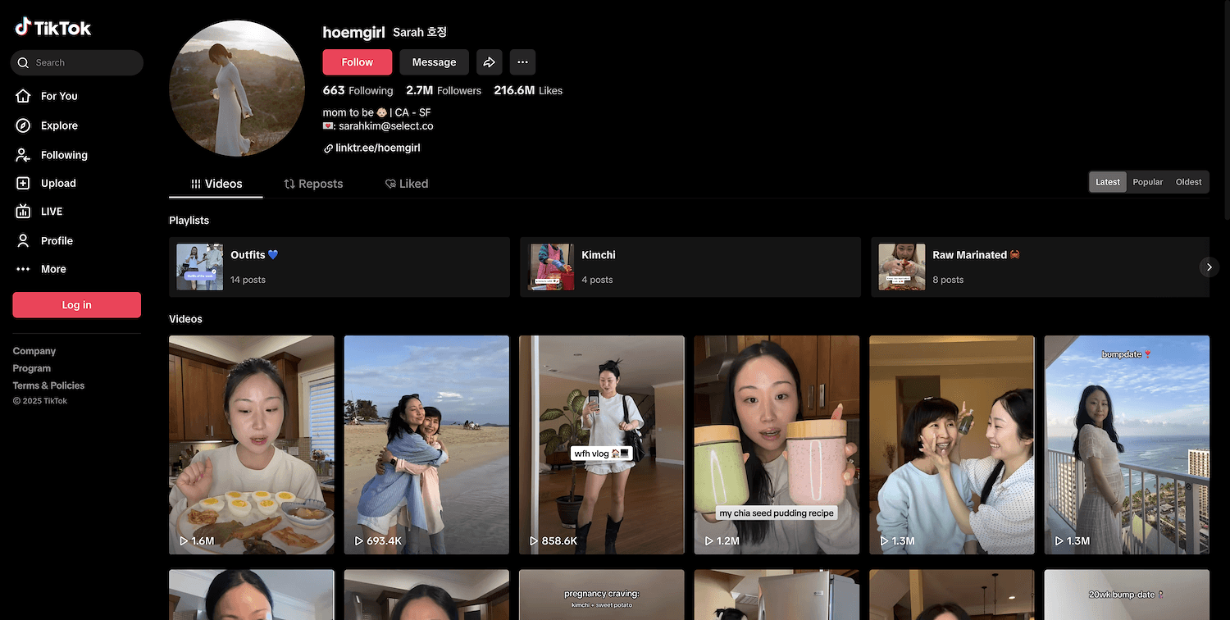Sort videos by Oldest

[1188, 182]
